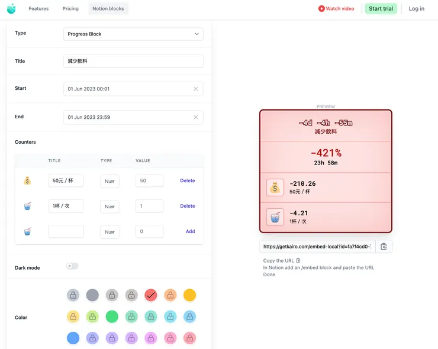Choose the solid green color swatch
438x349 pixels.
(112, 316)
